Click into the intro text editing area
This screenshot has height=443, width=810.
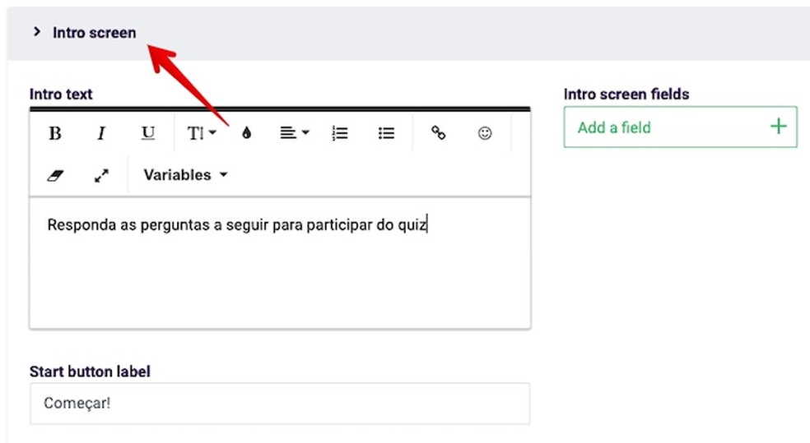(280, 262)
